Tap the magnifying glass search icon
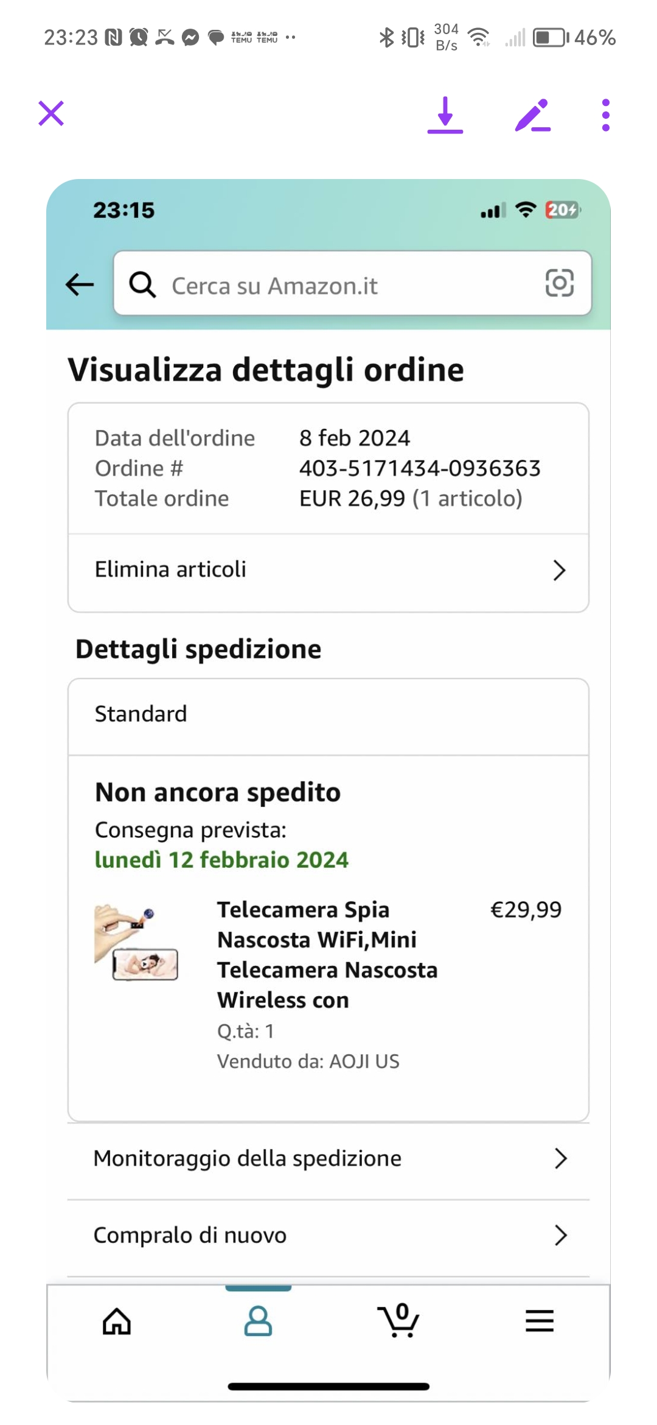 tap(143, 284)
